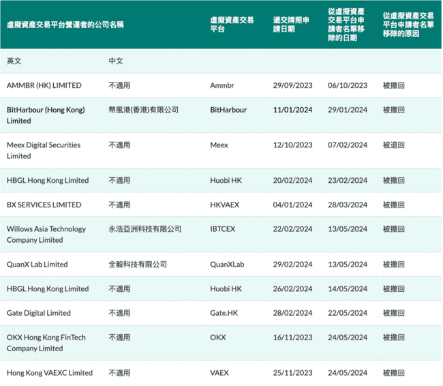Select OKX Hong Kong FinTech Company Limited

[46, 343]
